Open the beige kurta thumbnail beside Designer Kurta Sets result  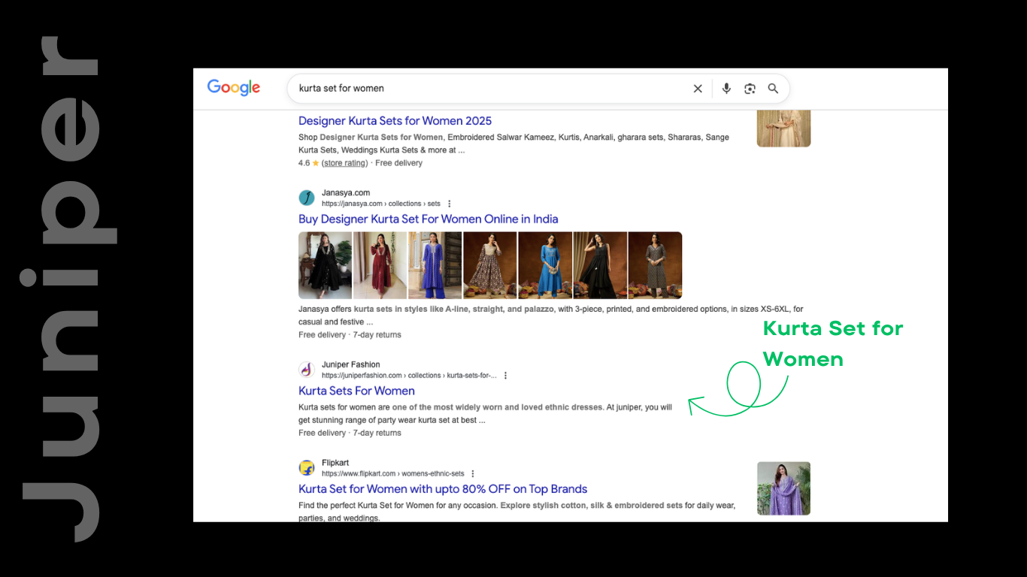[x=783, y=127]
